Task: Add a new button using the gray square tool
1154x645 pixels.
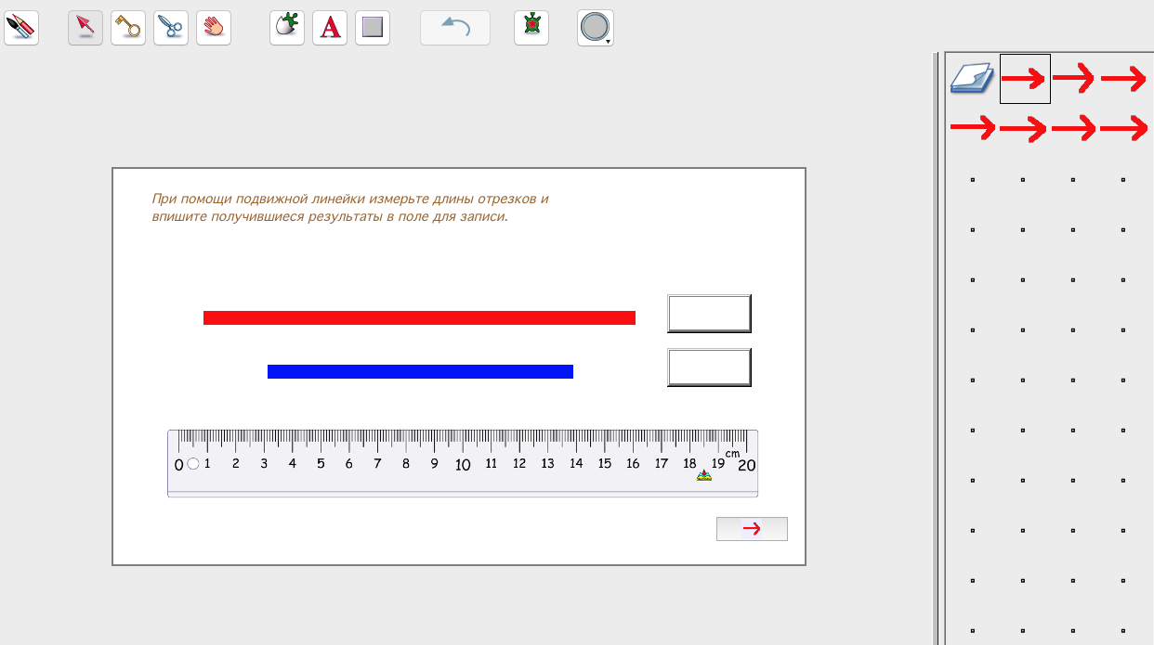Action: [x=373, y=28]
